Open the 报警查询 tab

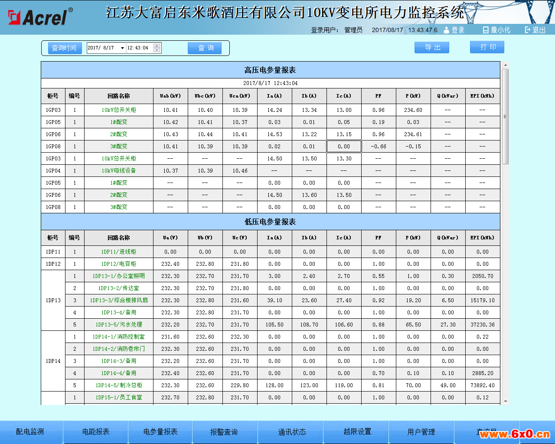pyautogui.click(x=224, y=432)
